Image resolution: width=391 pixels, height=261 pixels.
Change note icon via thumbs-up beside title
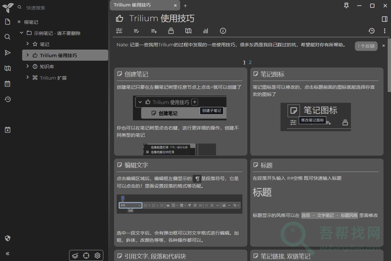(x=120, y=19)
